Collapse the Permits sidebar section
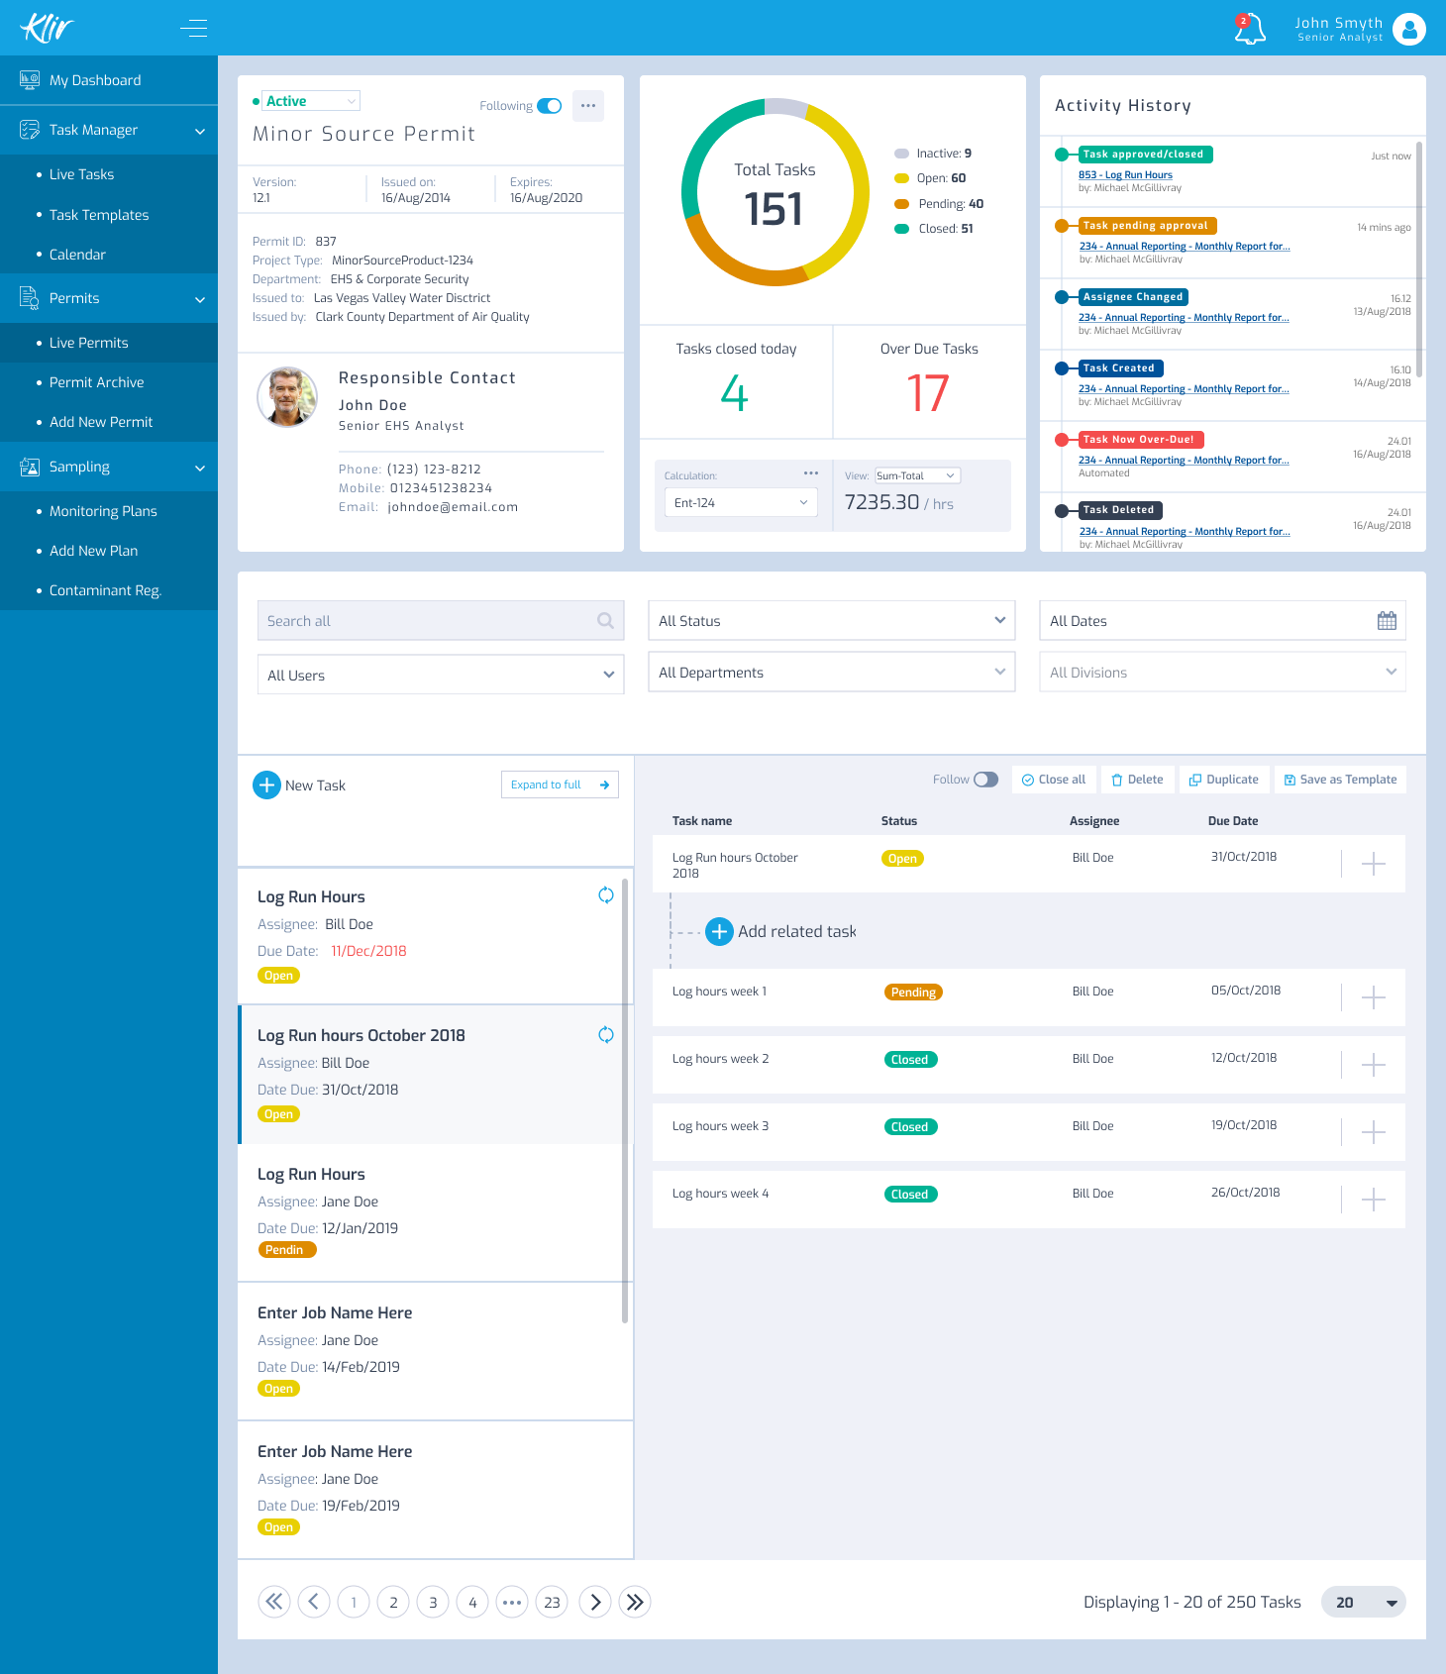The image size is (1446, 1674). tap(200, 299)
